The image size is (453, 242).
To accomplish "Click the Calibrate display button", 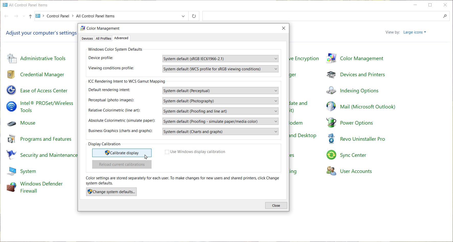I will [122, 153].
